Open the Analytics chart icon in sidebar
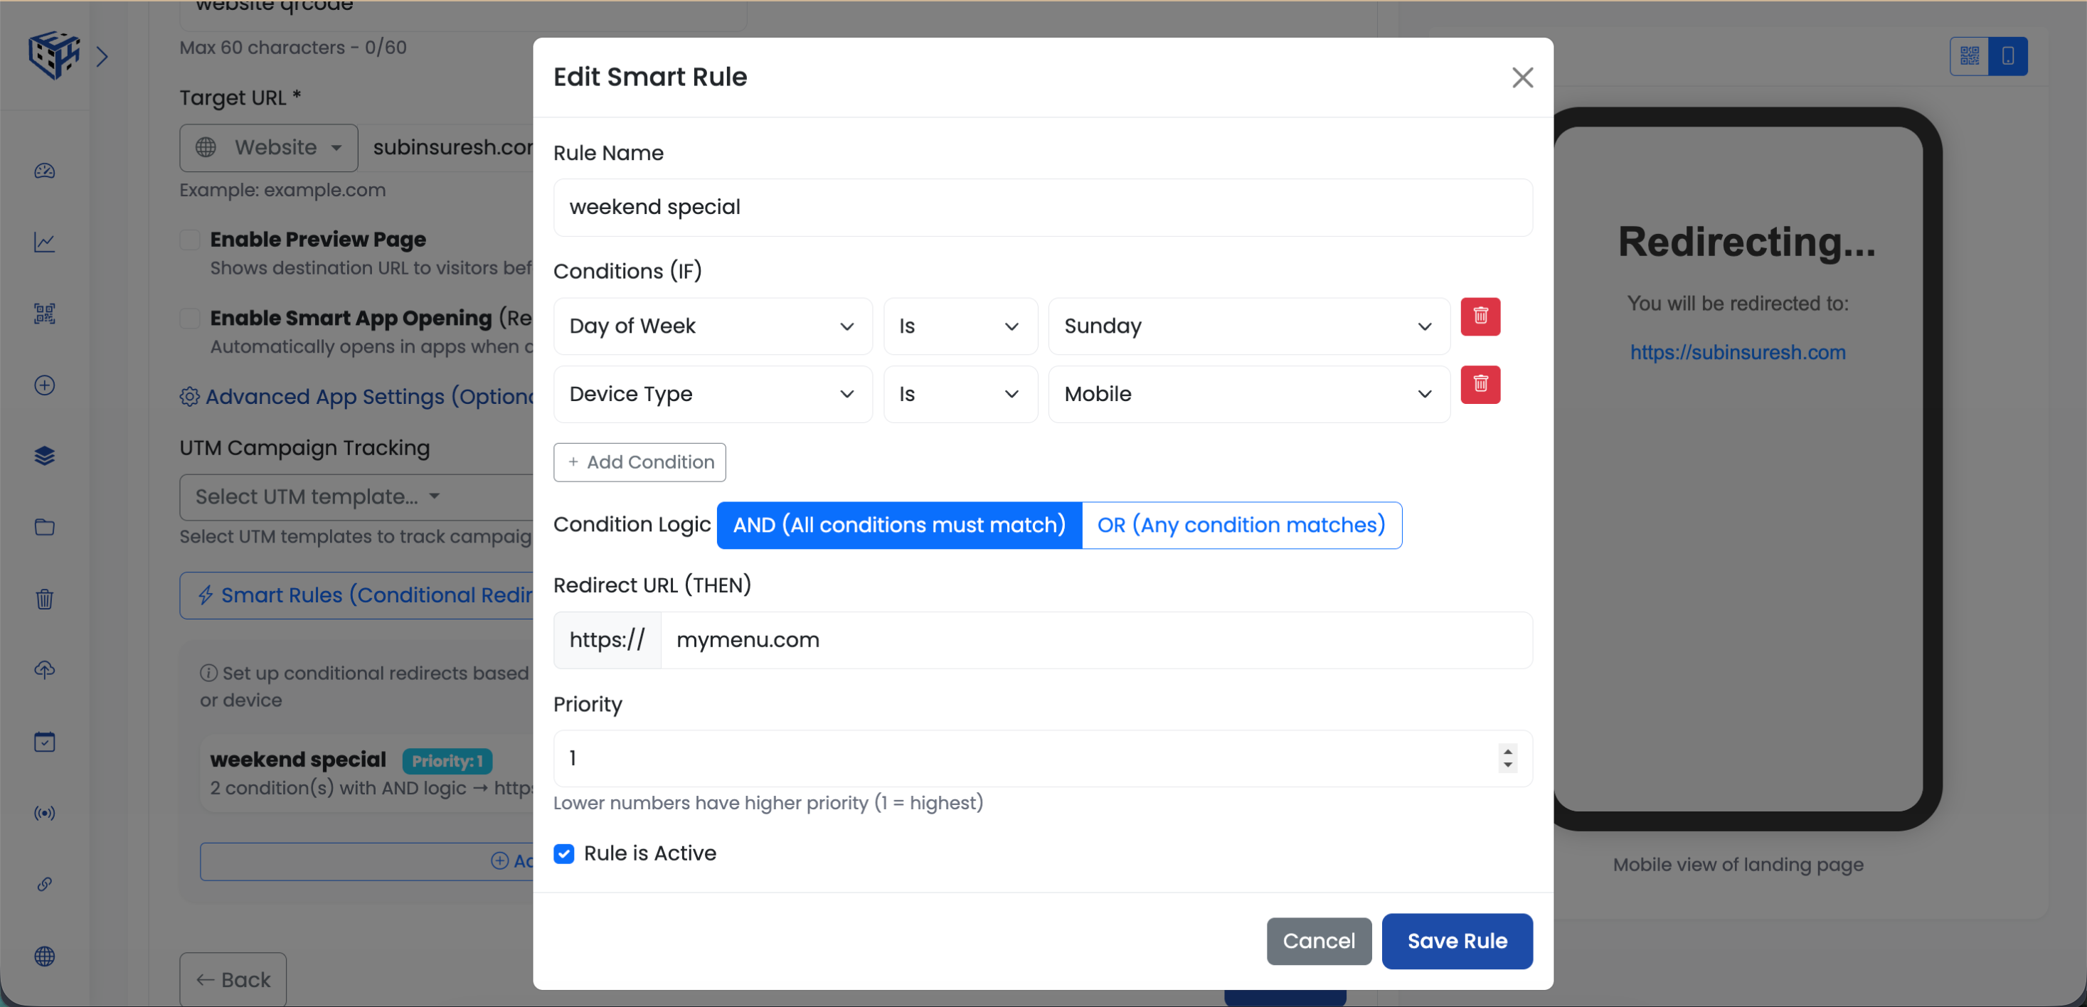Screen dimensions: 2087x1007 tap(45, 243)
